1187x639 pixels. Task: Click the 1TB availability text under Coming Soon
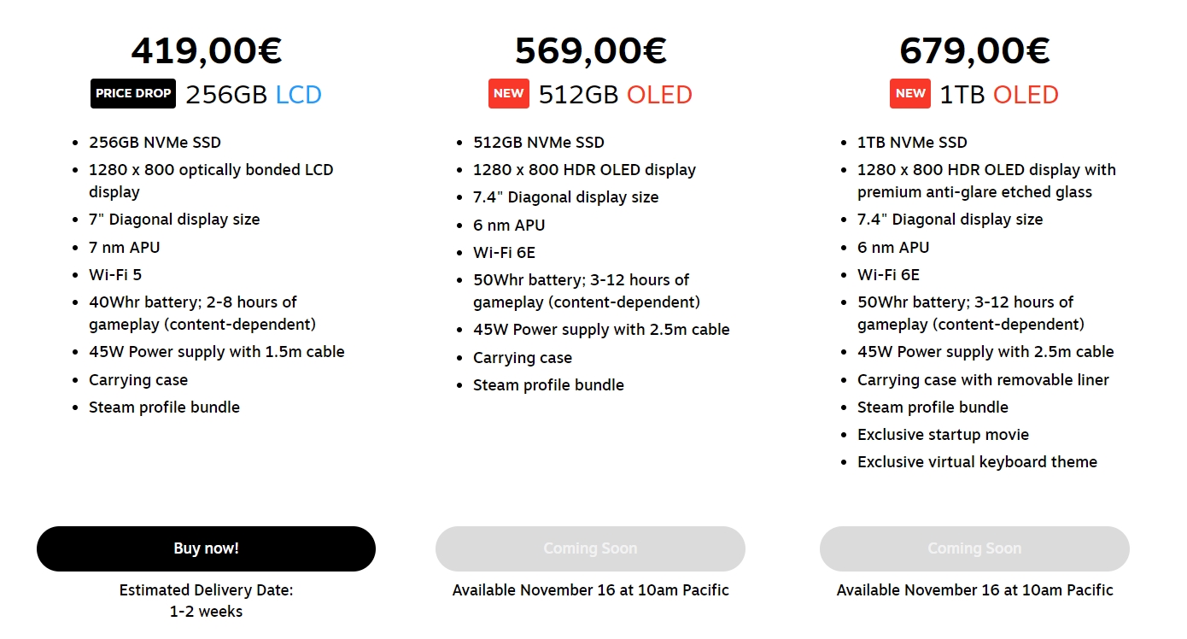[974, 590]
